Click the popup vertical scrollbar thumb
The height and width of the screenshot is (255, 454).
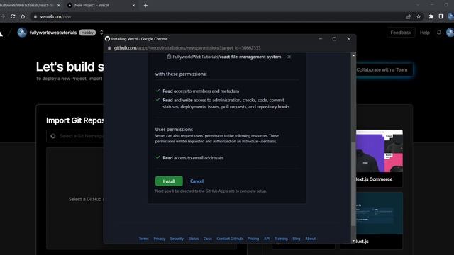tap(353, 183)
